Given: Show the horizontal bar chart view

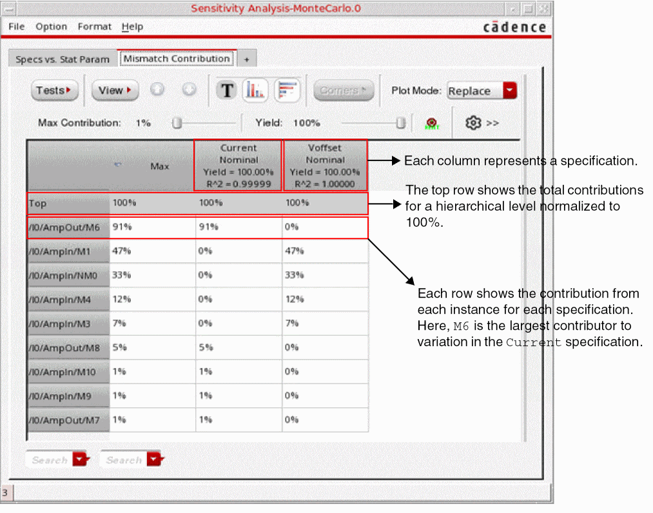Looking at the screenshot, I should (x=288, y=90).
